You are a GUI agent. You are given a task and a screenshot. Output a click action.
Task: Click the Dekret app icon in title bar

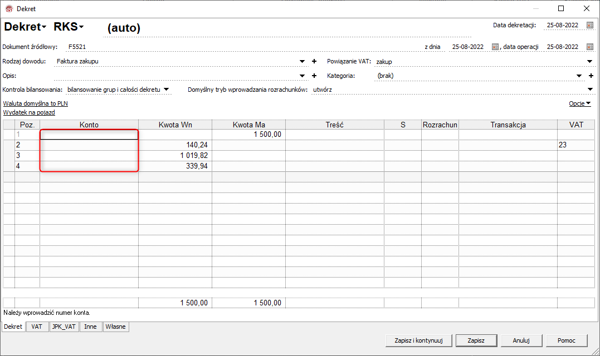coord(9,8)
